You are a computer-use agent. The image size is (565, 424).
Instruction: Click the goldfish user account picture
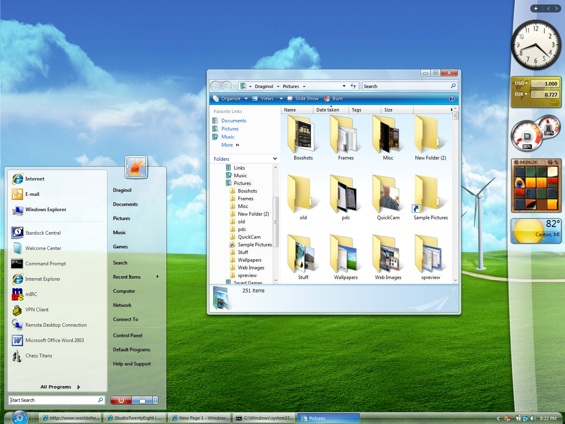click(x=136, y=167)
